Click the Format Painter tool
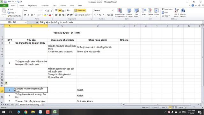 [x=14, y=16]
